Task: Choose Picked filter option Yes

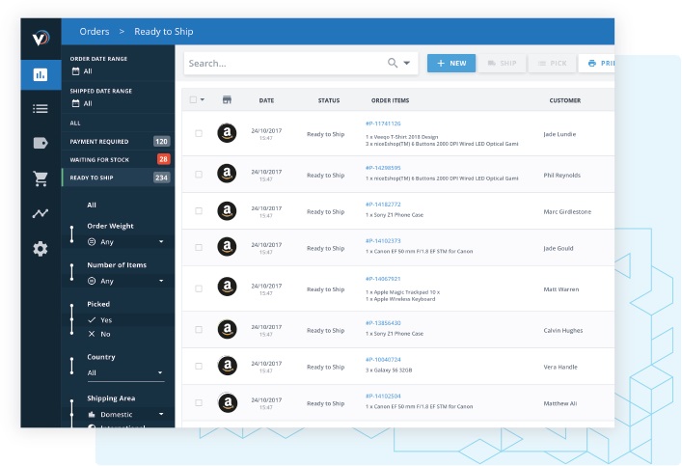Action: coord(105,319)
